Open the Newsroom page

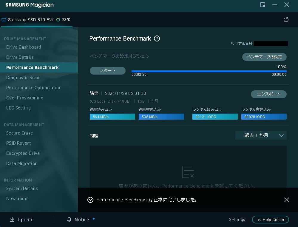(17, 198)
